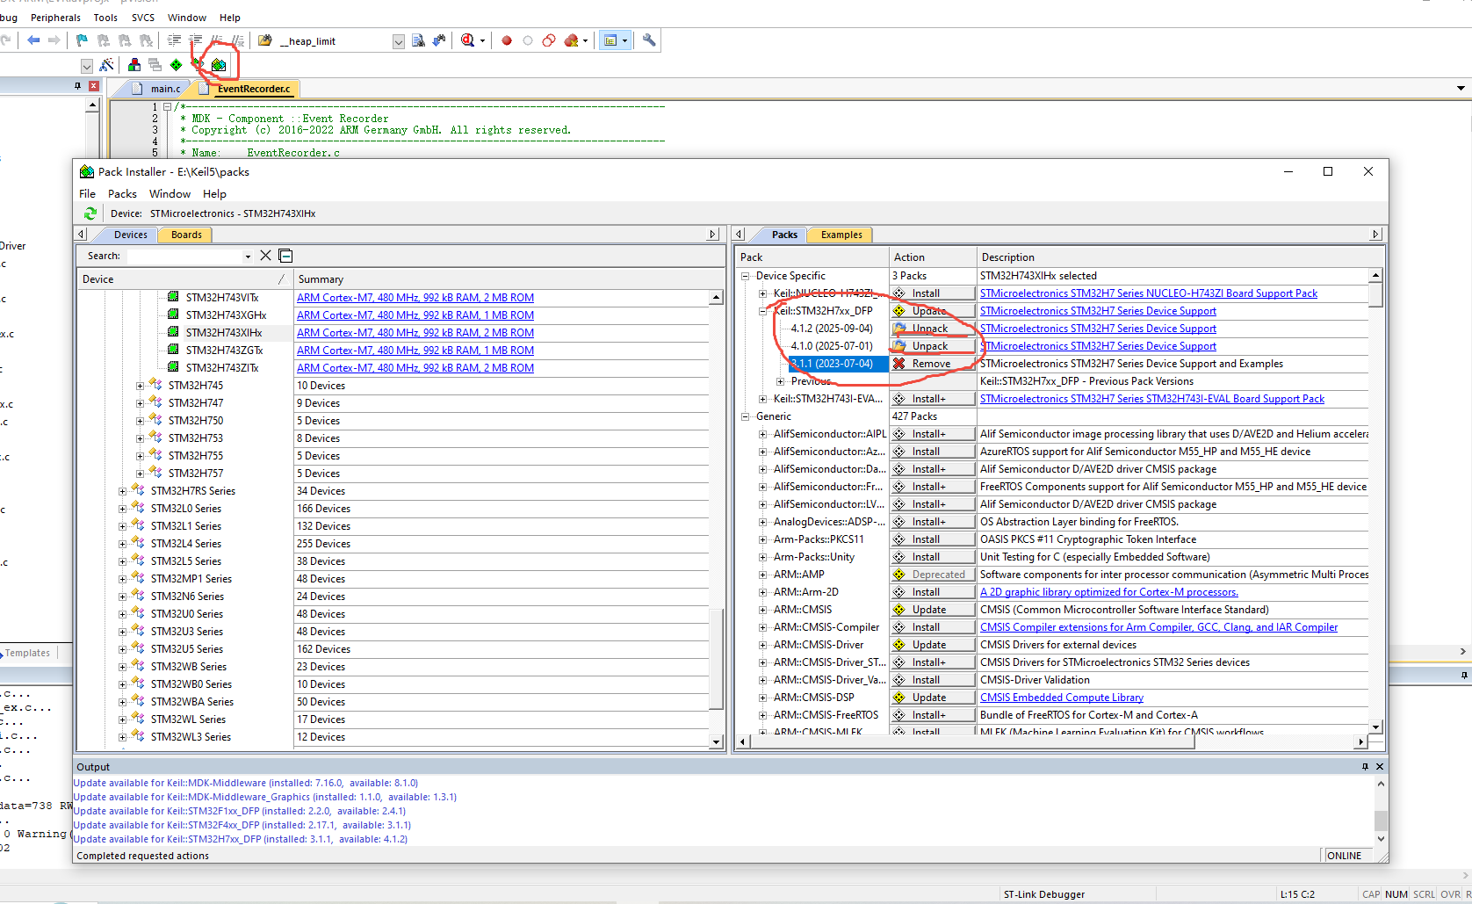Open Pack Installer from the Keil toolbar

219,65
